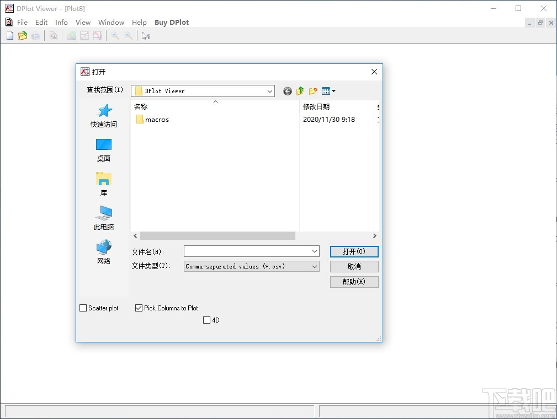Viewport: 557px width, 419px height.
Task: Click the zoom extents toolbar icon
Action: tap(84, 35)
